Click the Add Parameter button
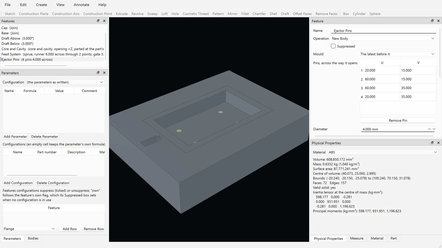The width and height of the screenshot is (442, 248). (15, 136)
